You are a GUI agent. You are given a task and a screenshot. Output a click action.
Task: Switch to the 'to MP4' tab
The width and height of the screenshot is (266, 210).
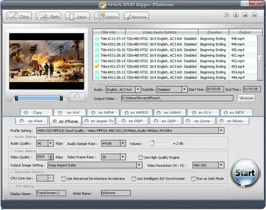103,113
